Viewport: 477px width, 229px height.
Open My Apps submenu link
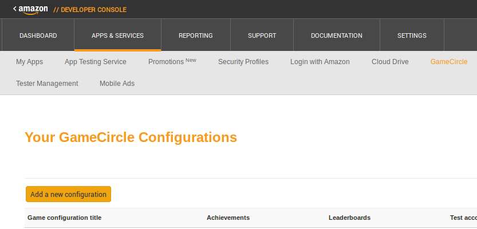[x=30, y=62]
